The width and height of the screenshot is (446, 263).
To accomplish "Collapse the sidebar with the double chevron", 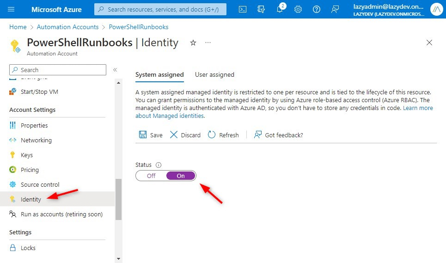I will pyautogui.click(x=115, y=70).
